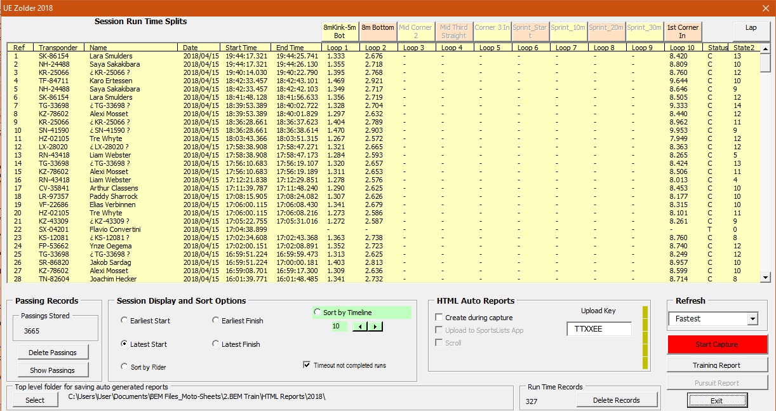Click the 8mKink-5m Bot split button

[x=340, y=32]
